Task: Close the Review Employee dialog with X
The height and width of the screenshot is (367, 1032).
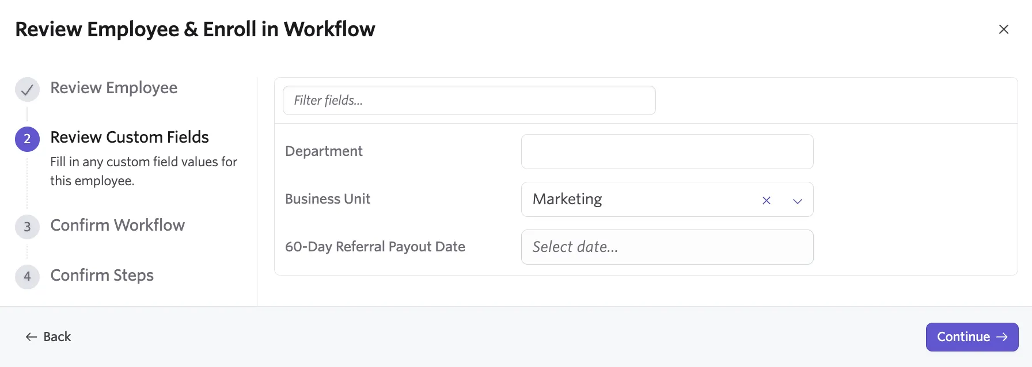Action: tap(1003, 29)
